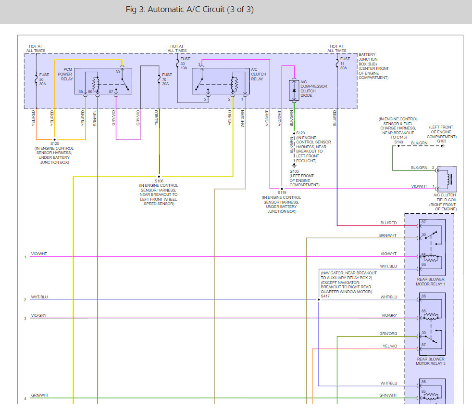
Task: Click the "GRN/ORG" wire label
Action: (x=388, y=334)
